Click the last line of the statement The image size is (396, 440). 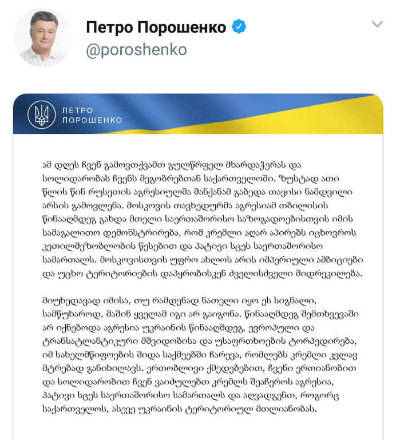(x=179, y=409)
